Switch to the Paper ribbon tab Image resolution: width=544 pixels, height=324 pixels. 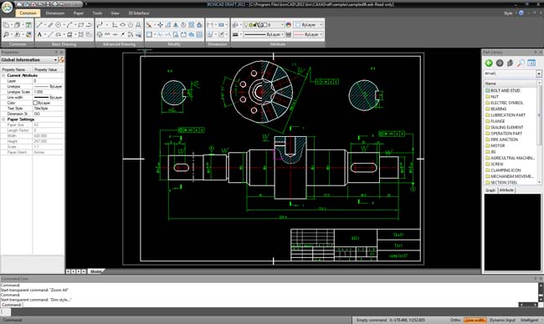[x=79, y=13]
